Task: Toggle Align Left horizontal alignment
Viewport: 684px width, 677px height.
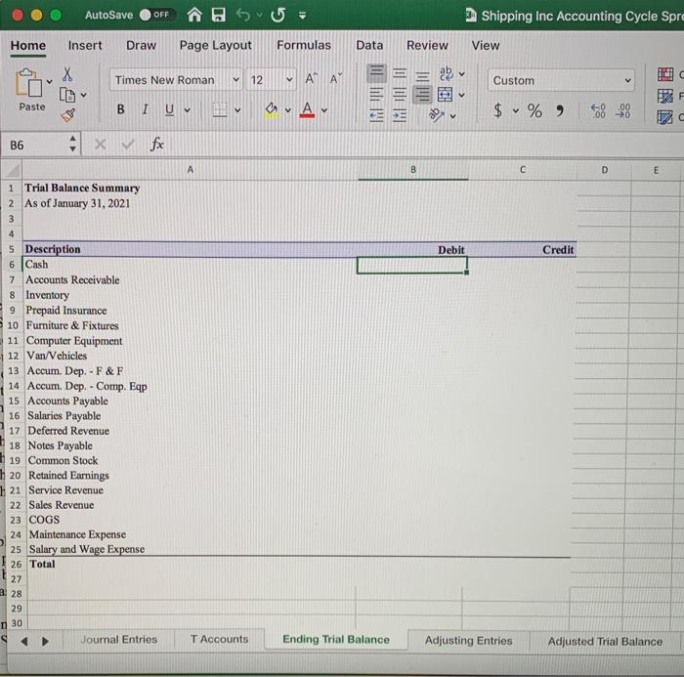Action: point(376,94)
